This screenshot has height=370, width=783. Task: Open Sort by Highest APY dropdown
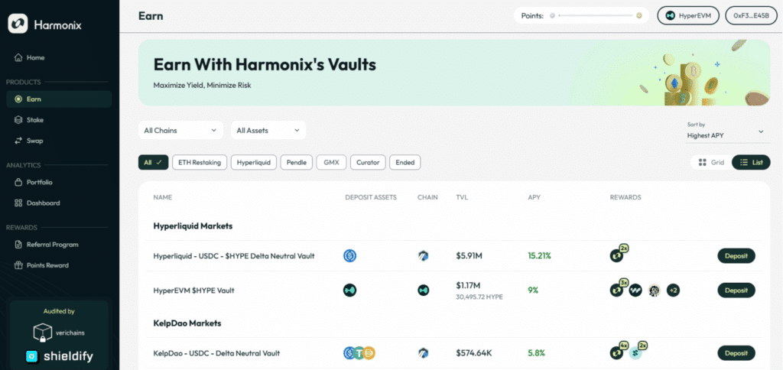click(727, 131)
